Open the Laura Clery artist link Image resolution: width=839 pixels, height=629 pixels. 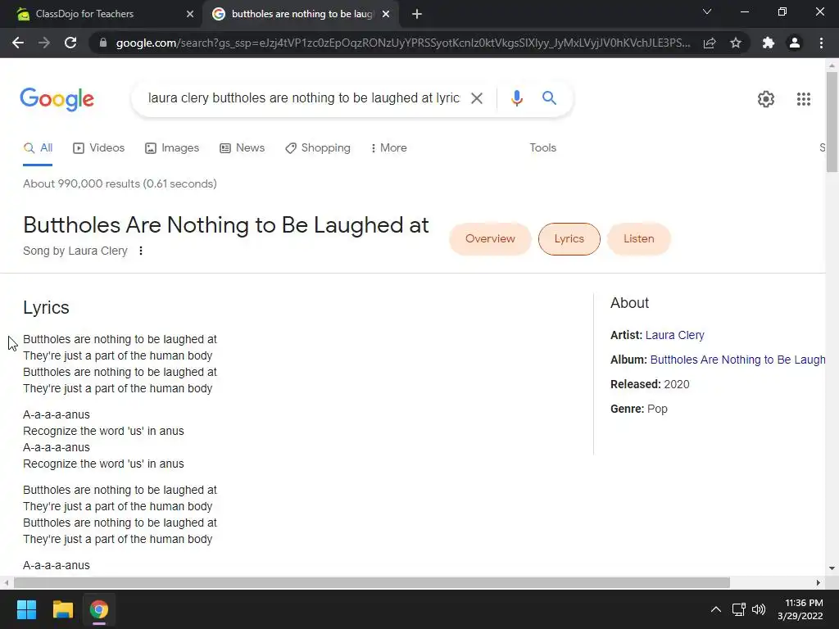tap(675, 335)
